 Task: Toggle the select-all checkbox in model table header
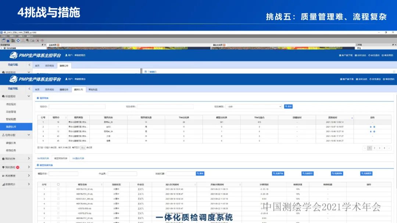point(58,184)
